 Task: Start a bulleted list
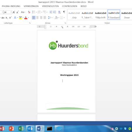coord(34,12)
